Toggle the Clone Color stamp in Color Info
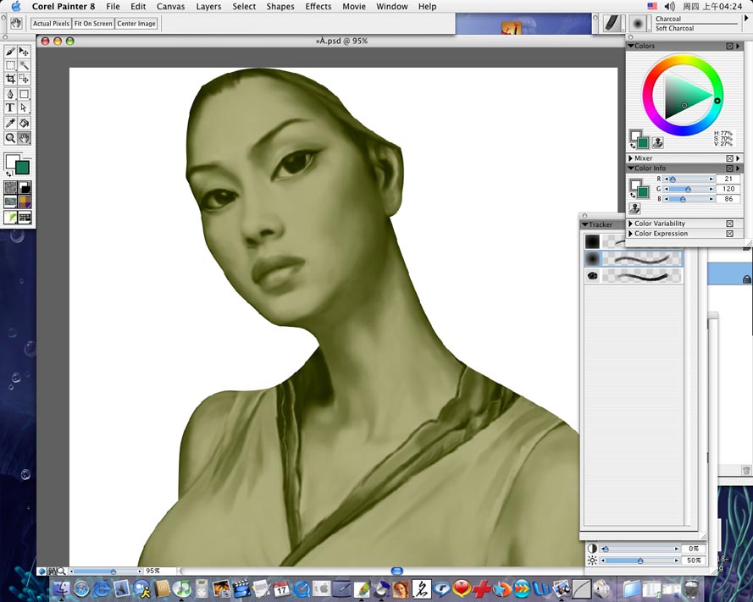Screen dimensions: 753x602 click(x=635, y=208)
